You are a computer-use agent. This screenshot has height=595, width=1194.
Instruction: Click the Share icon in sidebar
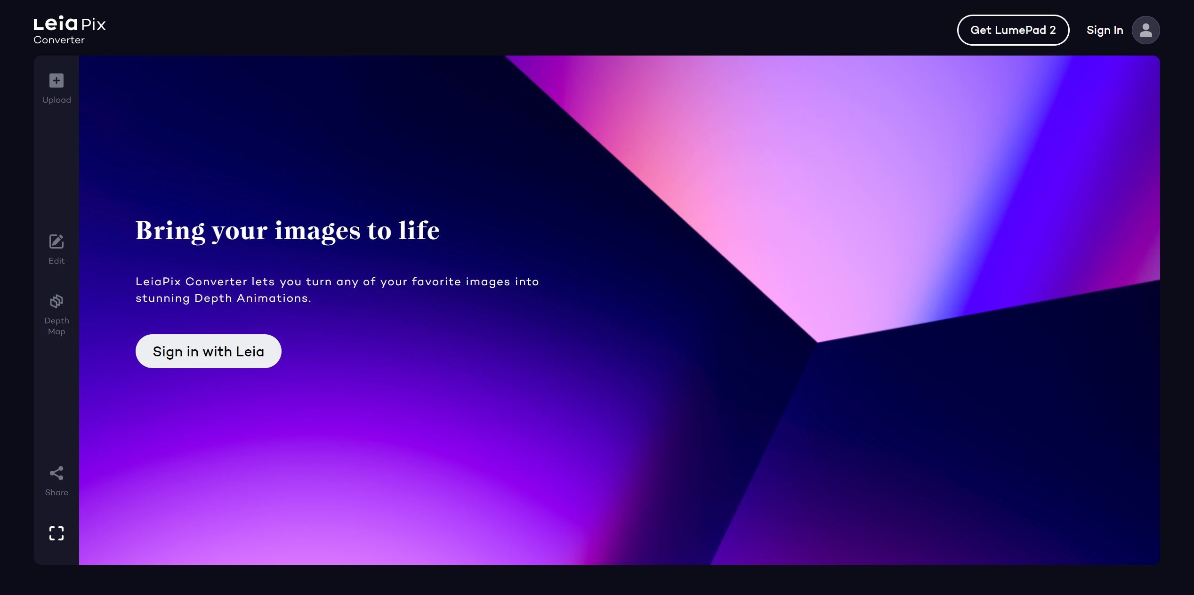click(56, 473)
